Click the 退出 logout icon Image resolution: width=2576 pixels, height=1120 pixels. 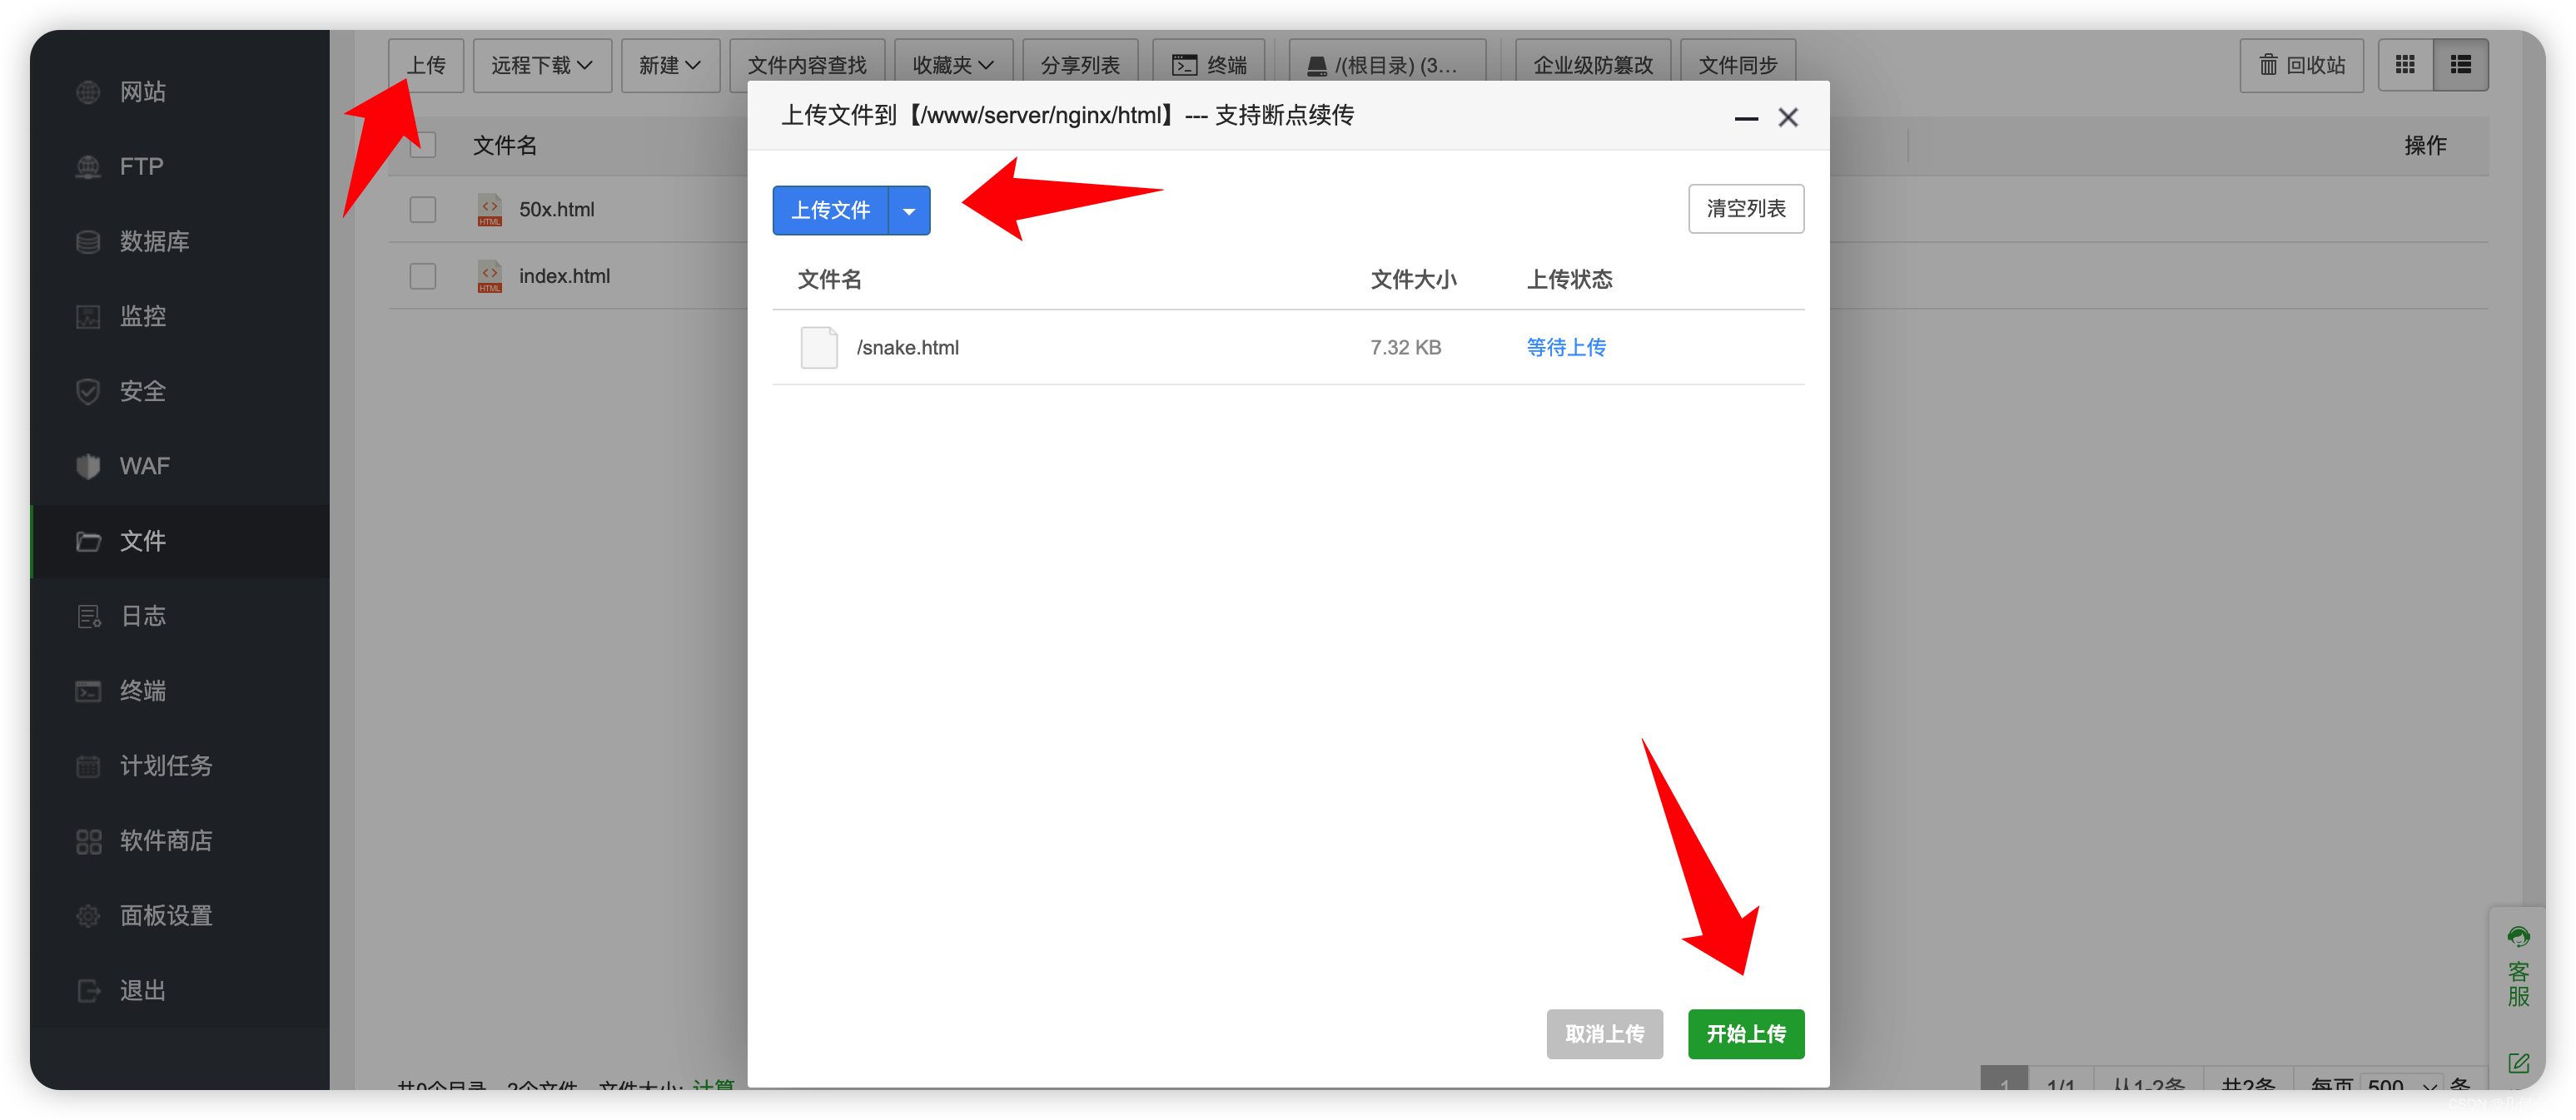[88, 991]
